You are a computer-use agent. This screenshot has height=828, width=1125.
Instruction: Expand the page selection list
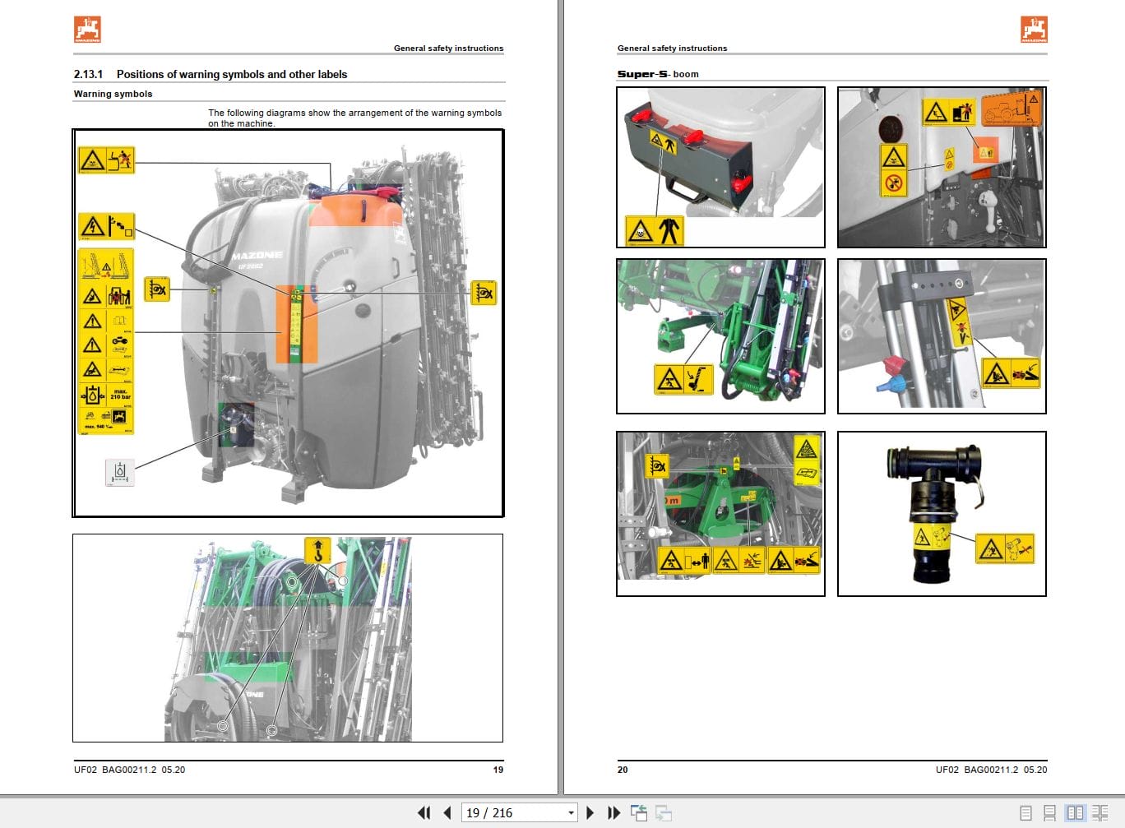571,812
